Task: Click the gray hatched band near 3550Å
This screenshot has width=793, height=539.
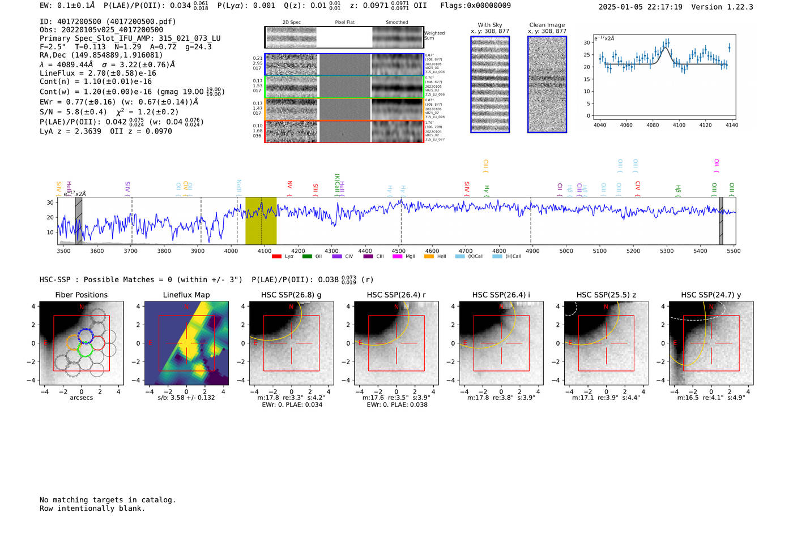Action: (79, 221)
